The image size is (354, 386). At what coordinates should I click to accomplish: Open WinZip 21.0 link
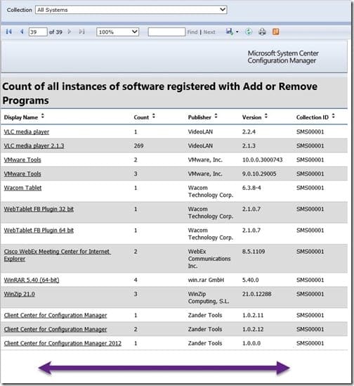pyautogui.click(x=19, y=294)
